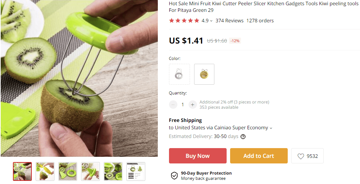Open the 374 Reviews link
Image resolution: width=360 pixels, height=184 pixels.
[x=229, y=21]
